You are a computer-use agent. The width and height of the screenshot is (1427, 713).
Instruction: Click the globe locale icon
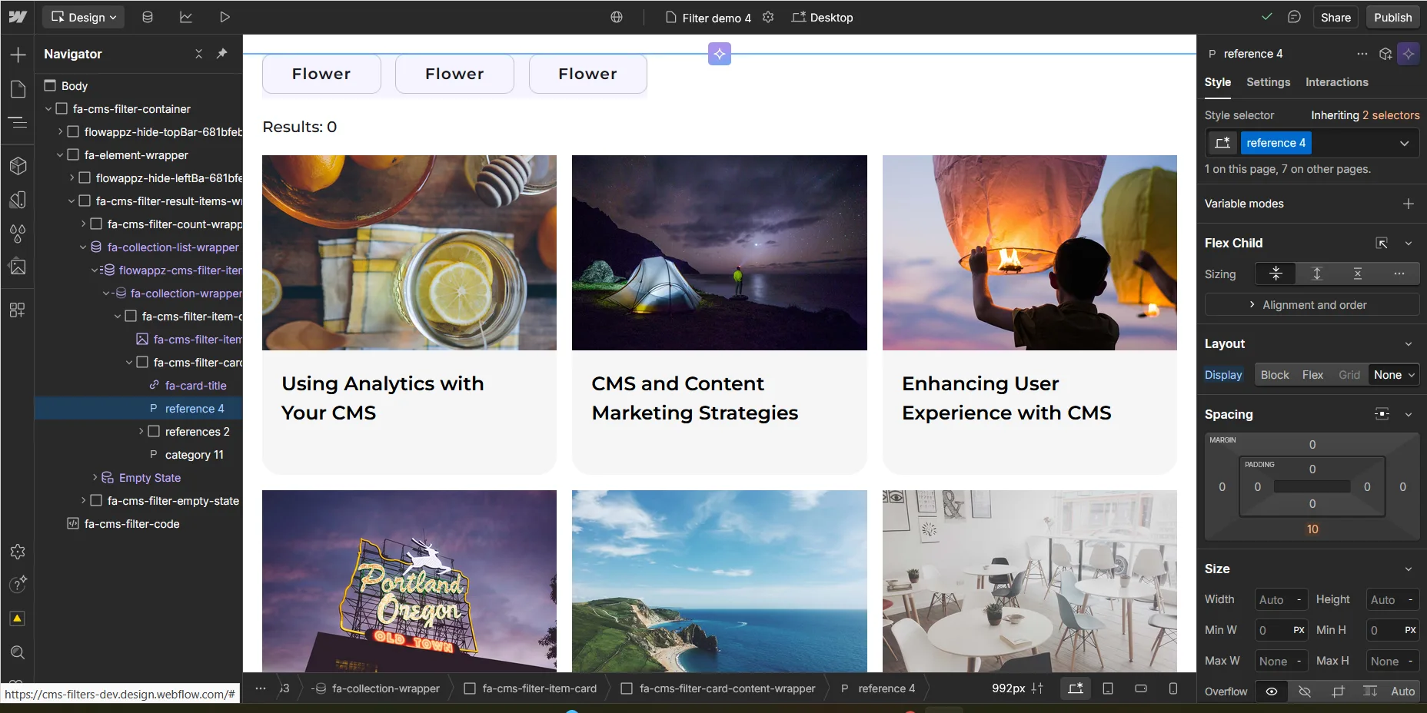(x=617, y=17)
